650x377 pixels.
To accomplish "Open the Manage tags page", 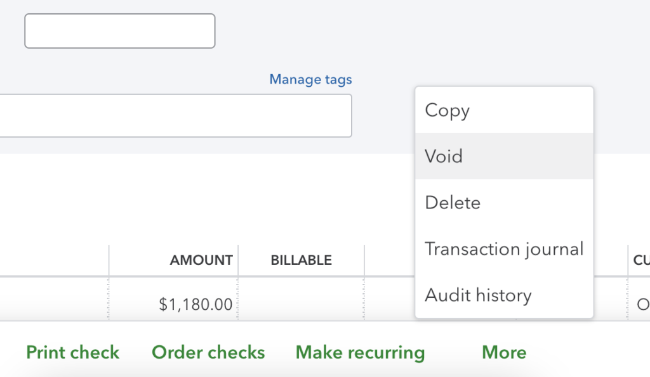I will [x=310, y=79].
